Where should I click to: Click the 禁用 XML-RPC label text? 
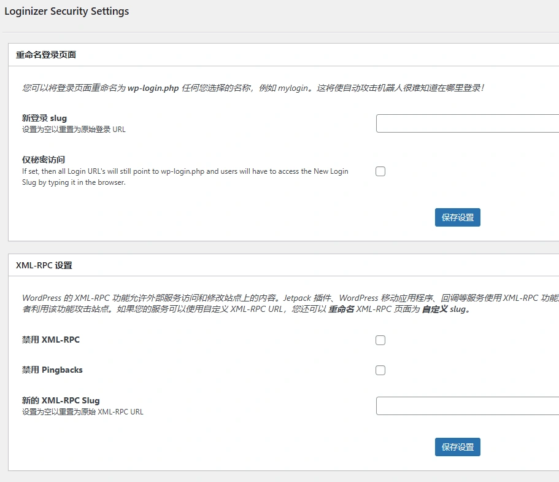click(x=51, y=340)
